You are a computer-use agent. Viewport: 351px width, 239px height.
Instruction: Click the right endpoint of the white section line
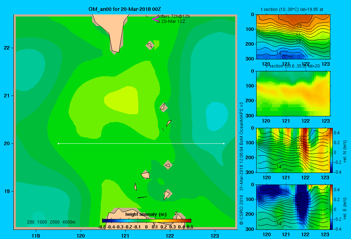click(224, 143)
